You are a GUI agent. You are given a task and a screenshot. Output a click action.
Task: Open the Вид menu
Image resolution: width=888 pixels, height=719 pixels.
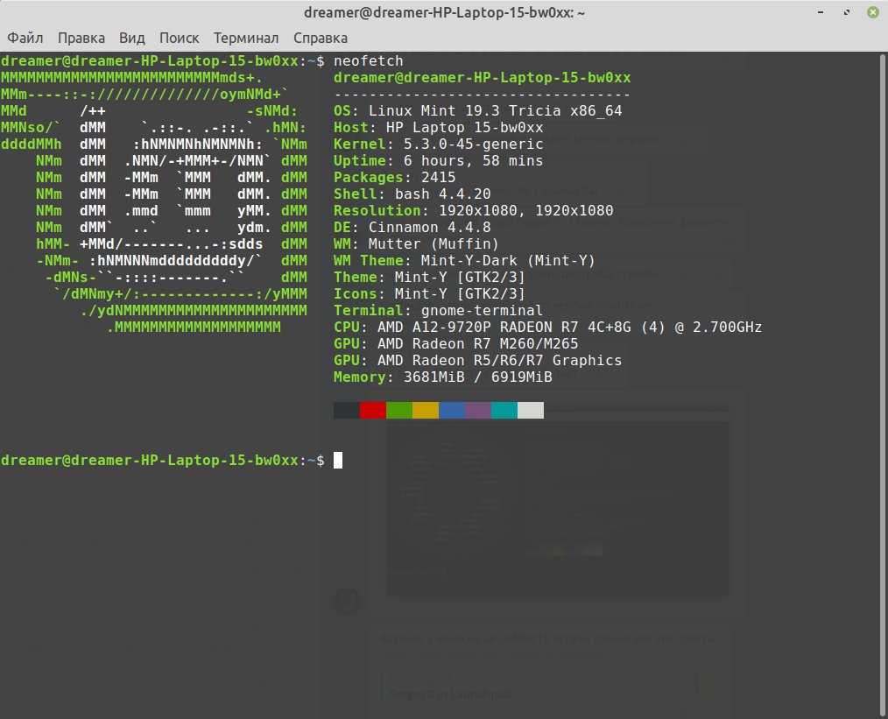(x=132, y=38)
